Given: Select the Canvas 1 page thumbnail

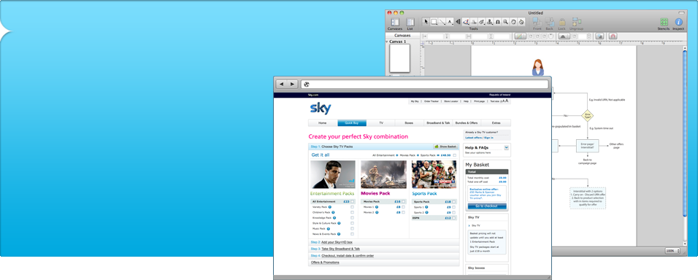Looking at the screenshot, I should [400, 58].
